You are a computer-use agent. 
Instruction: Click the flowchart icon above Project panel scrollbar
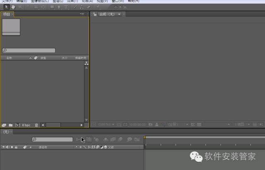coord(87,63)
